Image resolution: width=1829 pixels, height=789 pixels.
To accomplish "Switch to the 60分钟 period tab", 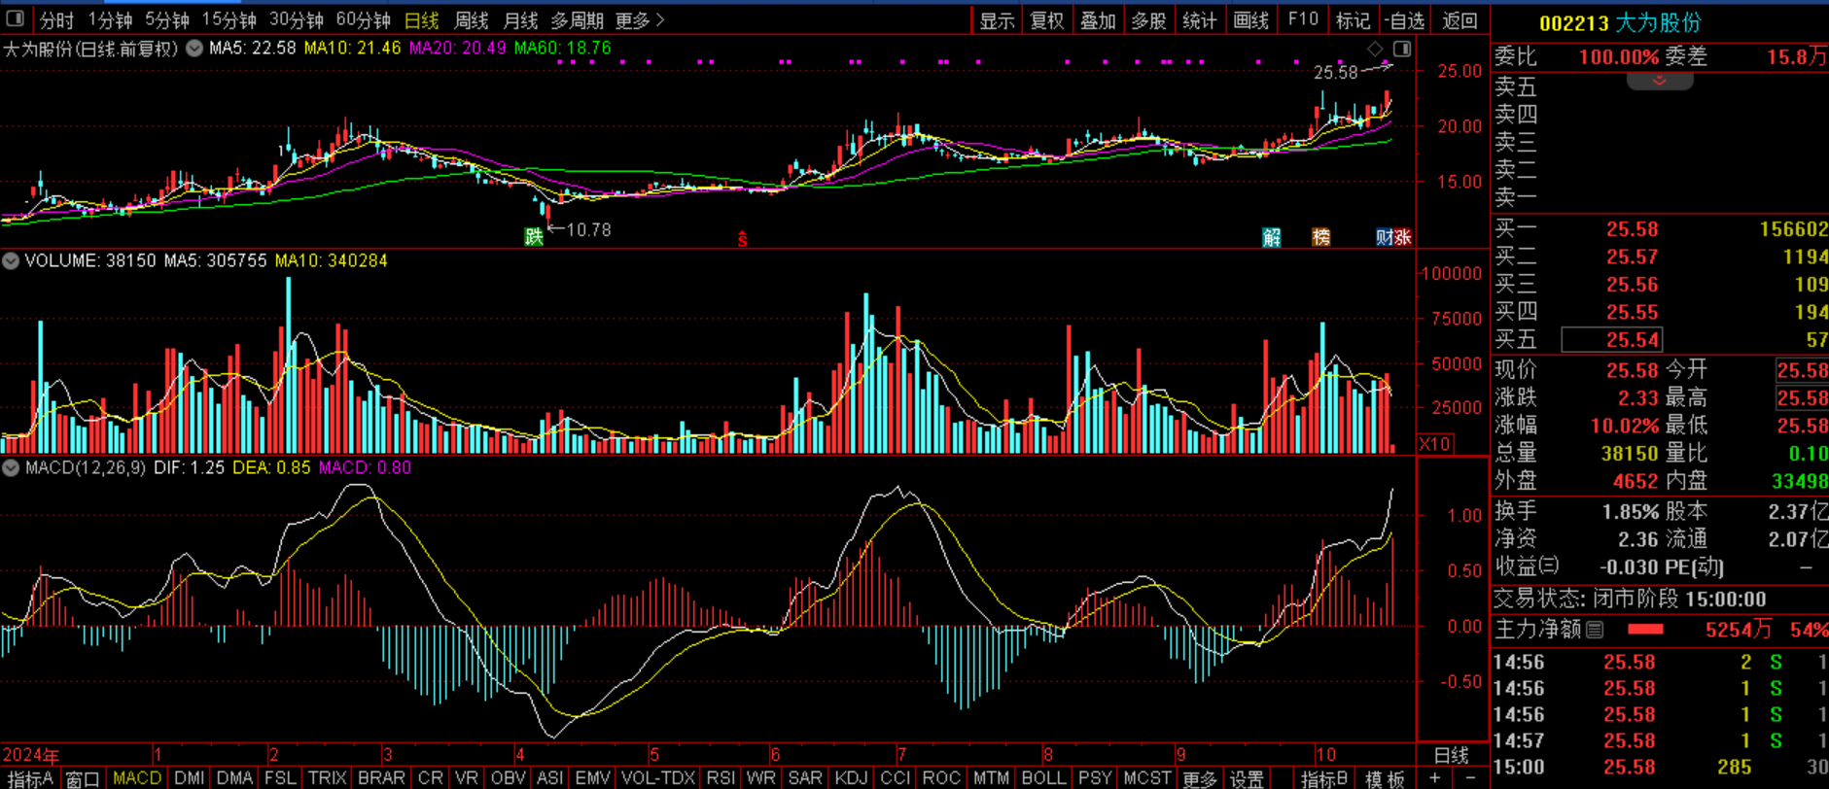I will [x=363, y=19].
